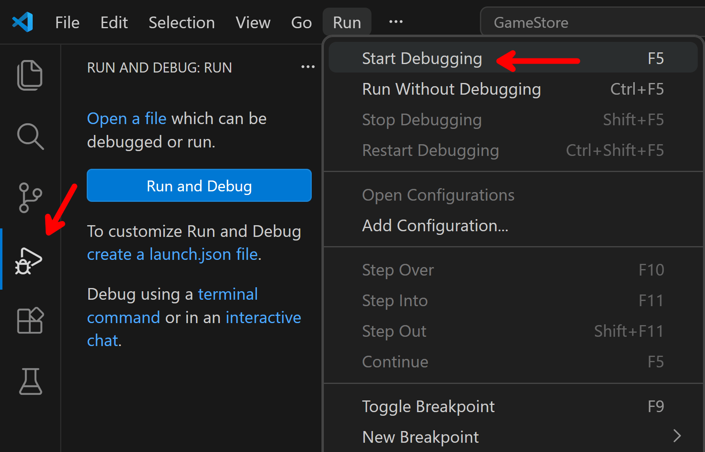The height and width of the screenshot is (452, 705).
Task: Open the Search view in the activity bar
Action: click(x=30, y=137)
